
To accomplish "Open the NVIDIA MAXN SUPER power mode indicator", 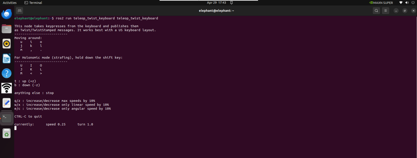I will [x=381, y=3].
